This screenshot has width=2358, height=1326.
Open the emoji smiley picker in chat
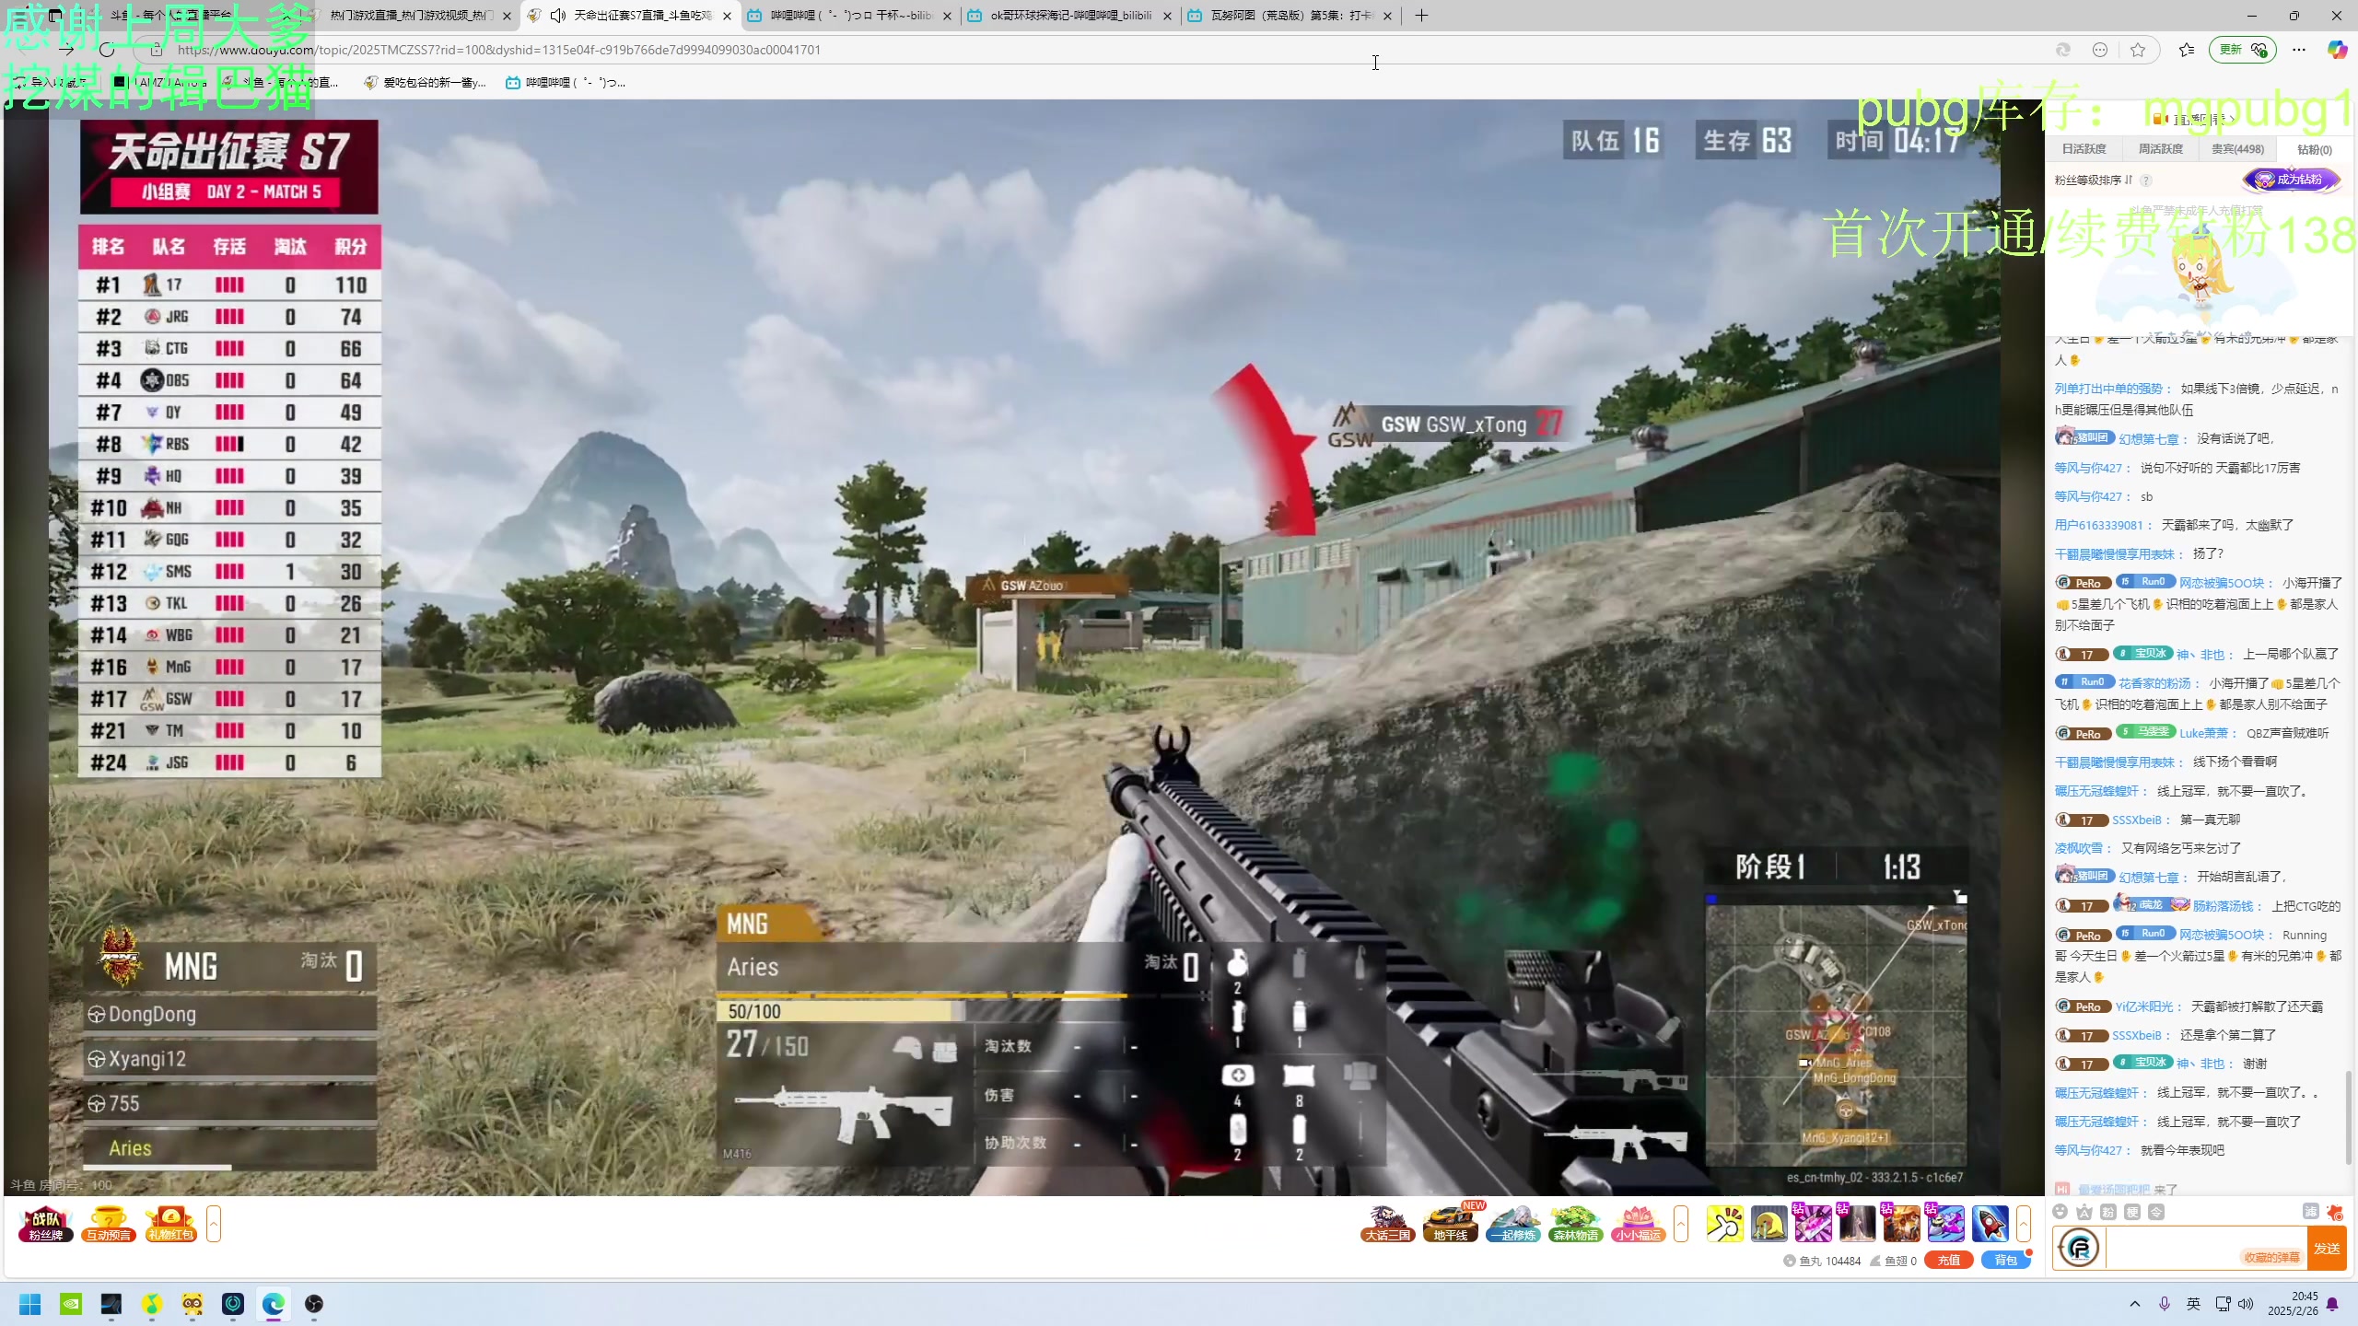point(2060,1212)
